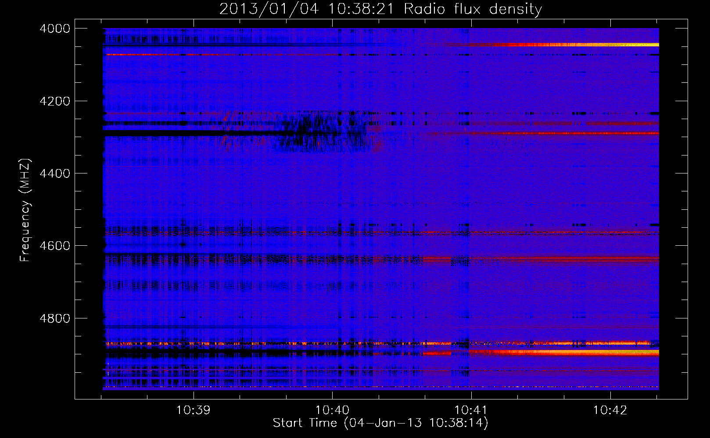Click the 10:39 time tick label
710x438 pixels.
193,410
